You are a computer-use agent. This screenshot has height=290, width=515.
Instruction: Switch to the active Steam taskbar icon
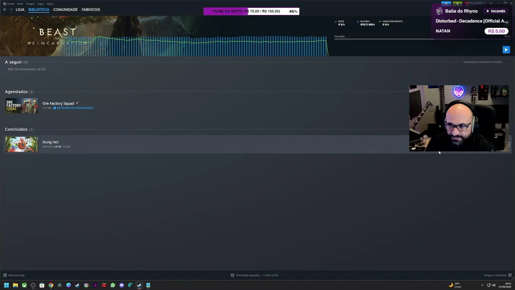[139, 285]
